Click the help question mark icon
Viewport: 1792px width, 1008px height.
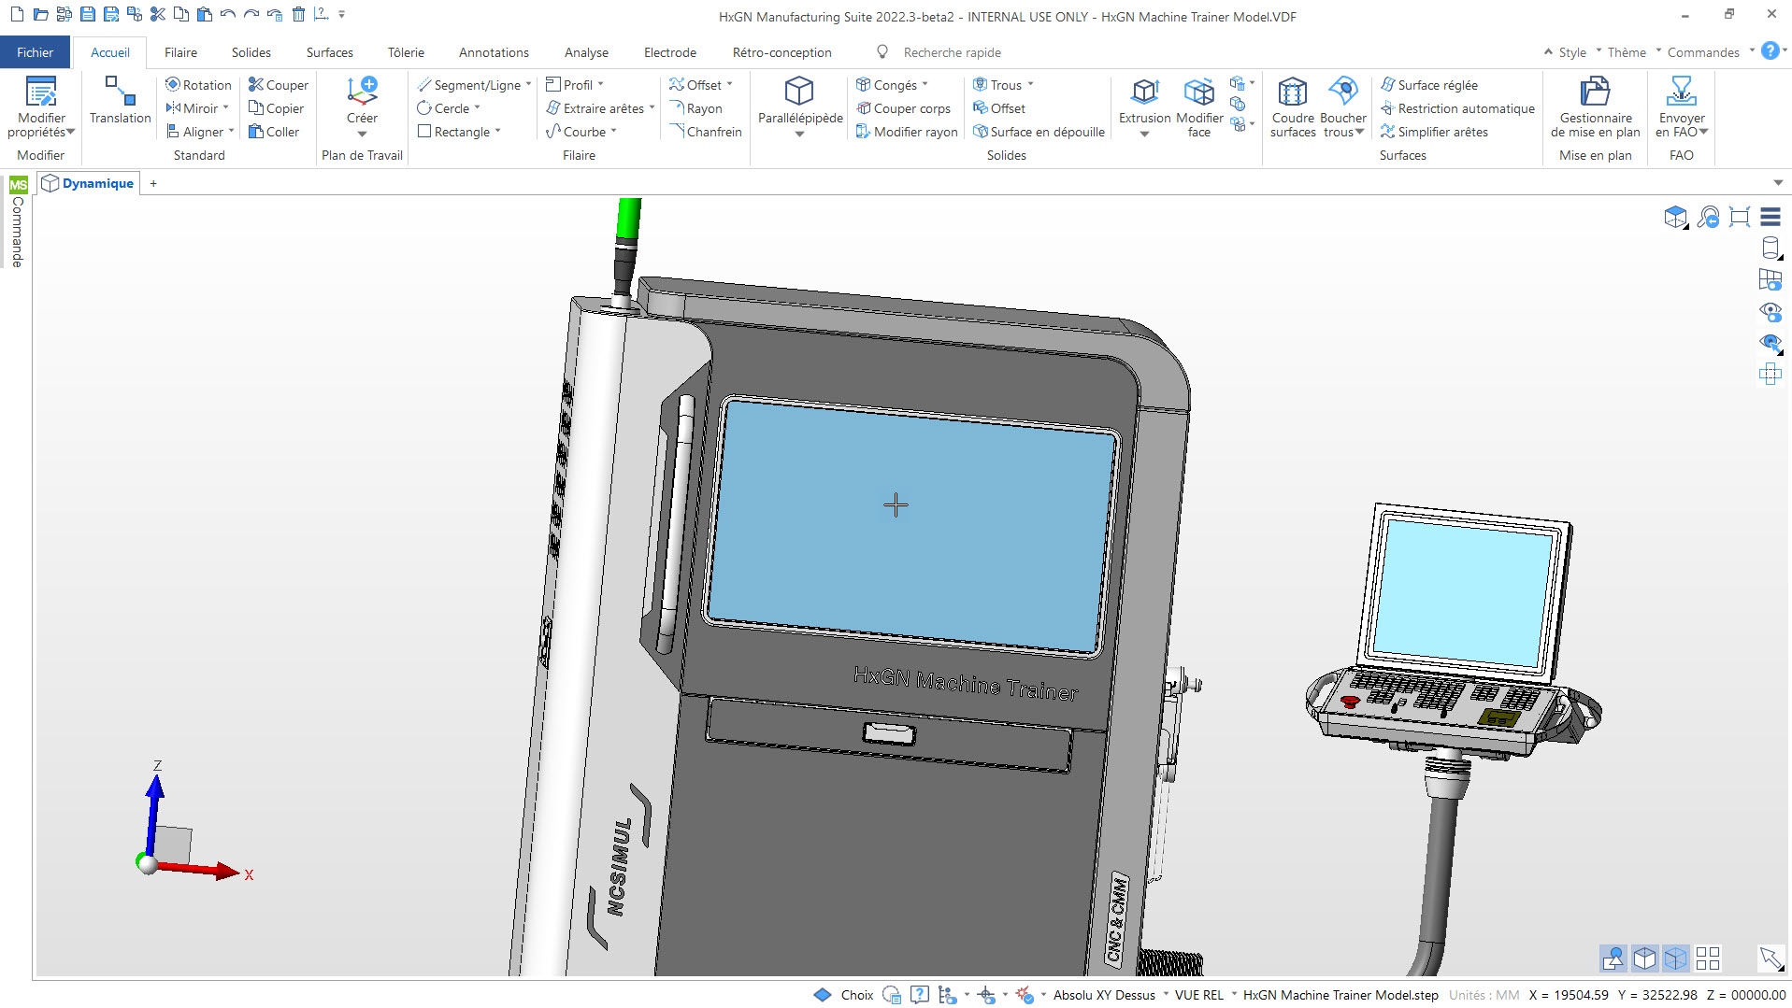pyautogui.click(x=1770, y=51)
